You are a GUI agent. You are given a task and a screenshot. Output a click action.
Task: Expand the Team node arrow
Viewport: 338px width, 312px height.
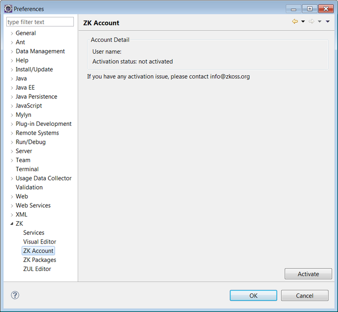click(x=12, y=161)
